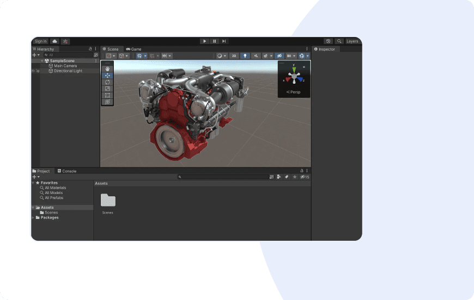Select the Move tool
The height and width of the screenshot is (300, 474).
(107, 76)
